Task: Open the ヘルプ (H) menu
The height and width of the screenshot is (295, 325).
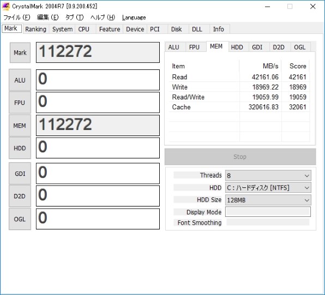Action: (103, 17)
